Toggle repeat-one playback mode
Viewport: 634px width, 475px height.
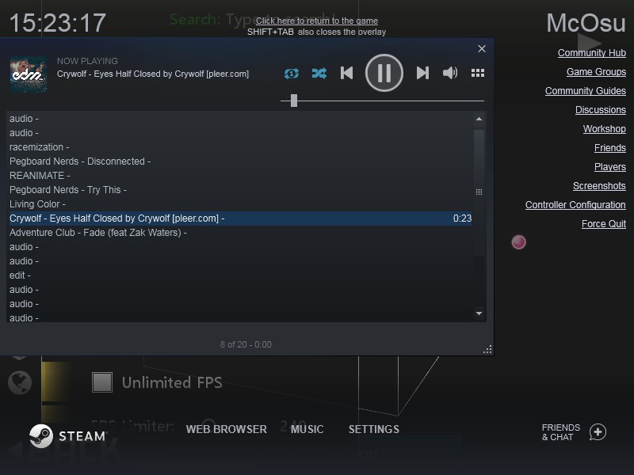(x=292, y=73)
